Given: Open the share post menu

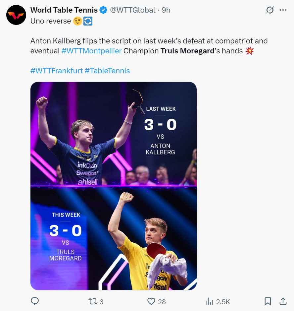Looking at the screenshot, I should [x=283, y=301].
